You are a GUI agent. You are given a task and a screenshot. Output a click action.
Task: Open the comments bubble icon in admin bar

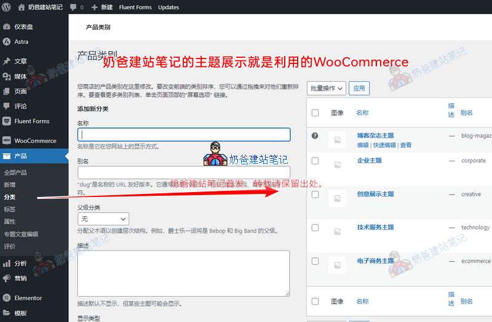point(73,7)
